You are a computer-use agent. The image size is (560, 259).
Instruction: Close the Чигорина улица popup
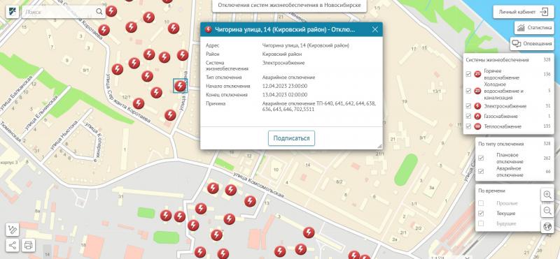click(x=375, y=29)
